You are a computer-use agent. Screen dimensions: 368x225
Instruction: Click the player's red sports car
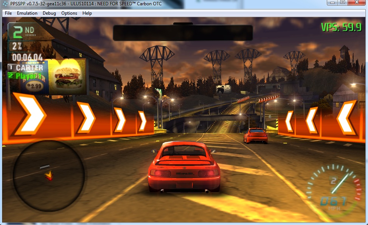tap(184, 167)
